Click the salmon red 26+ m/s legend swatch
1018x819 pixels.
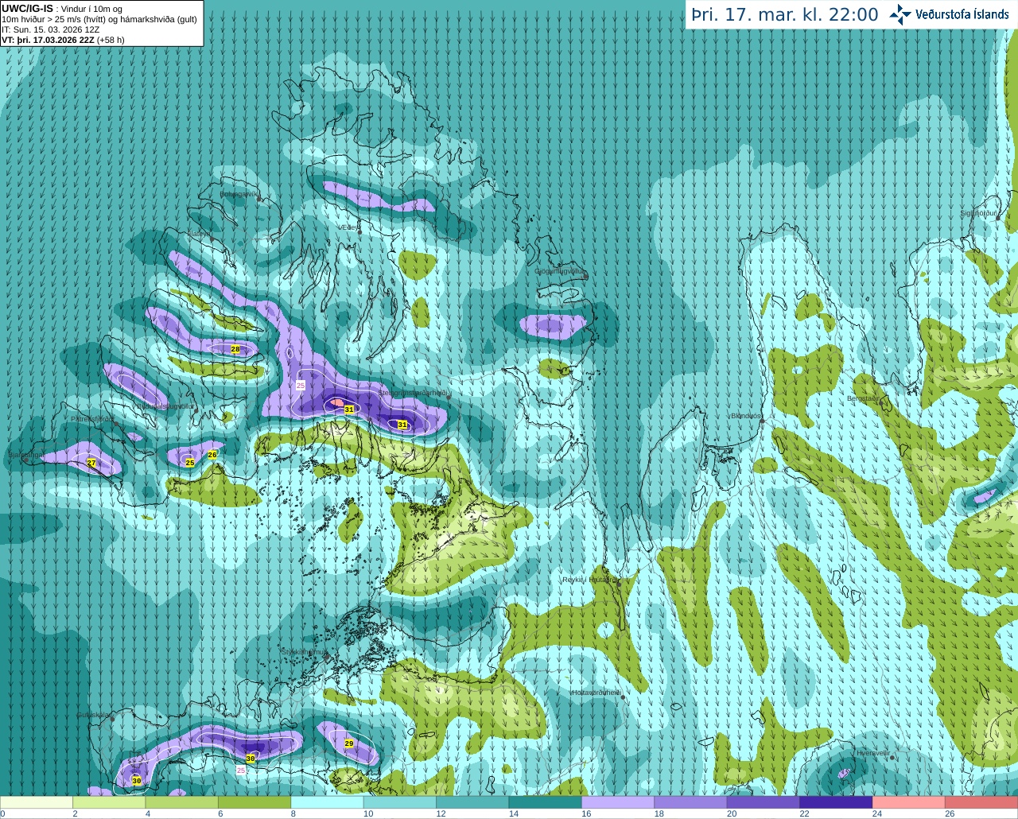coord(981,802)
